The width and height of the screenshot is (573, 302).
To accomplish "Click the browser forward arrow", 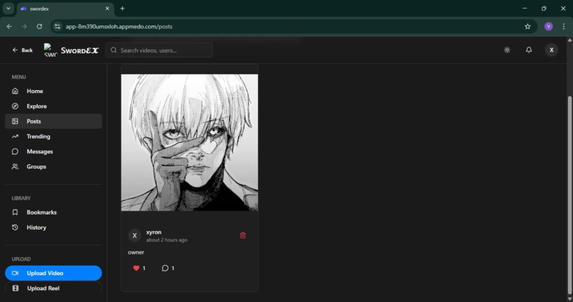I will point(24,26).
